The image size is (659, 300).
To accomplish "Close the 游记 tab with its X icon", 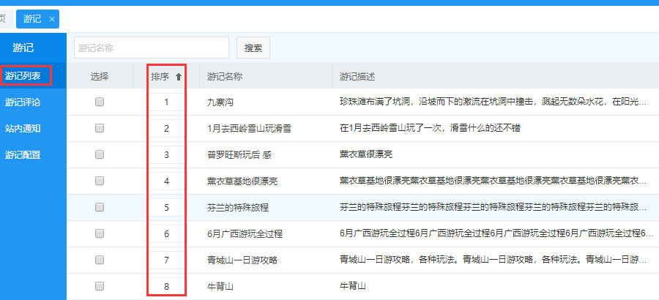I will 51,19.
